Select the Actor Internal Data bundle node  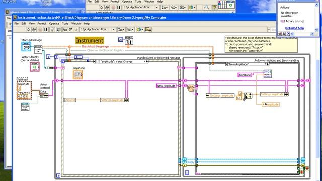pos(44,95)
